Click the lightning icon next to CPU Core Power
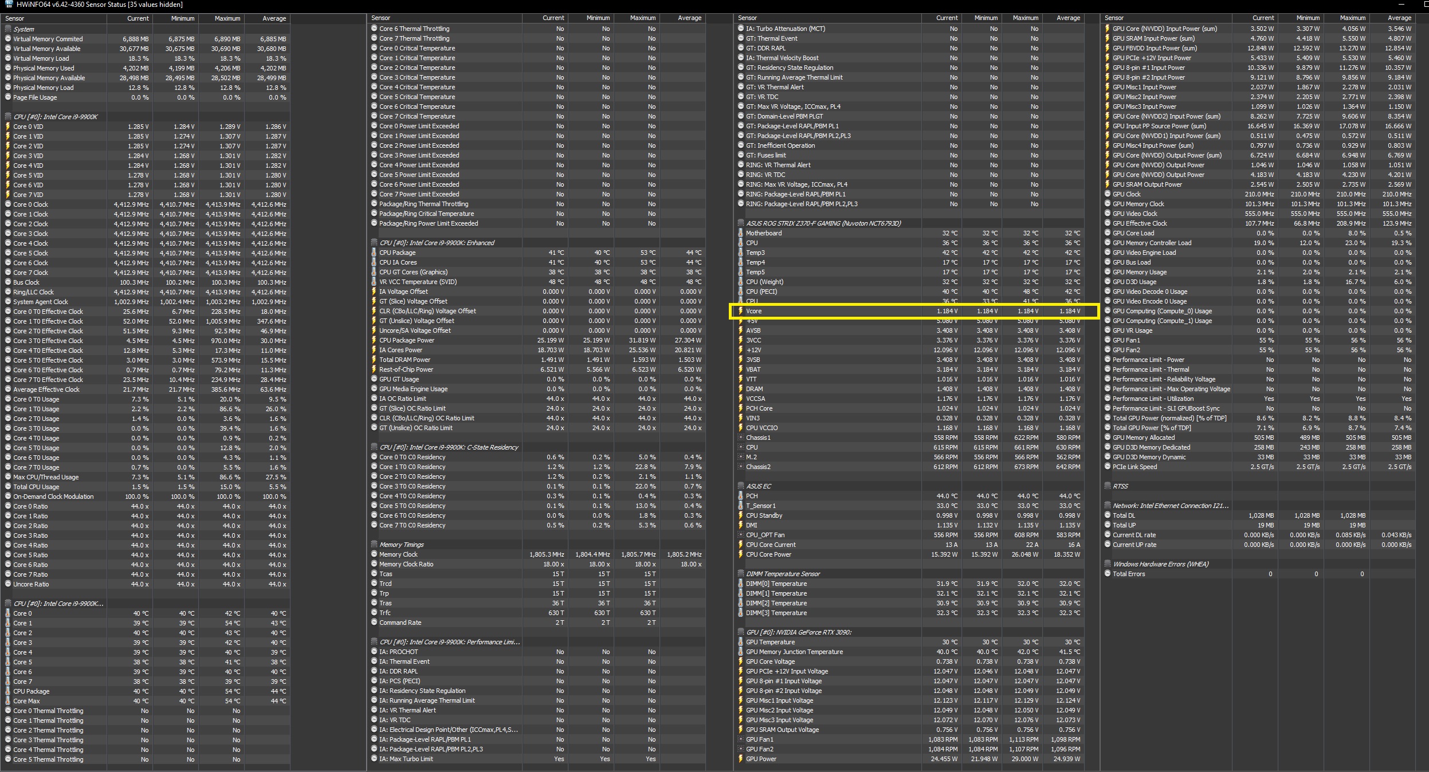 pos(740,554)
